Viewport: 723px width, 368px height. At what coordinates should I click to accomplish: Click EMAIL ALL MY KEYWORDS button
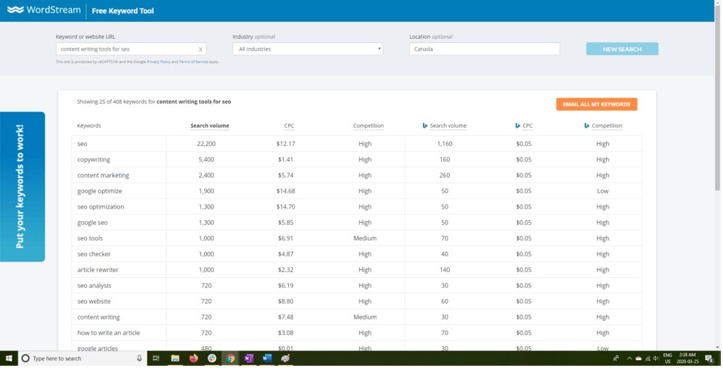click(598, 104)
